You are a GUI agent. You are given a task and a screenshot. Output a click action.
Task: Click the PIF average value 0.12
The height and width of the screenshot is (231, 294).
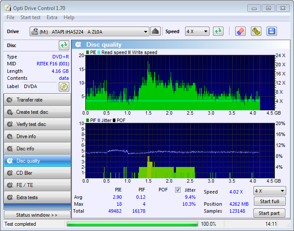141,197
